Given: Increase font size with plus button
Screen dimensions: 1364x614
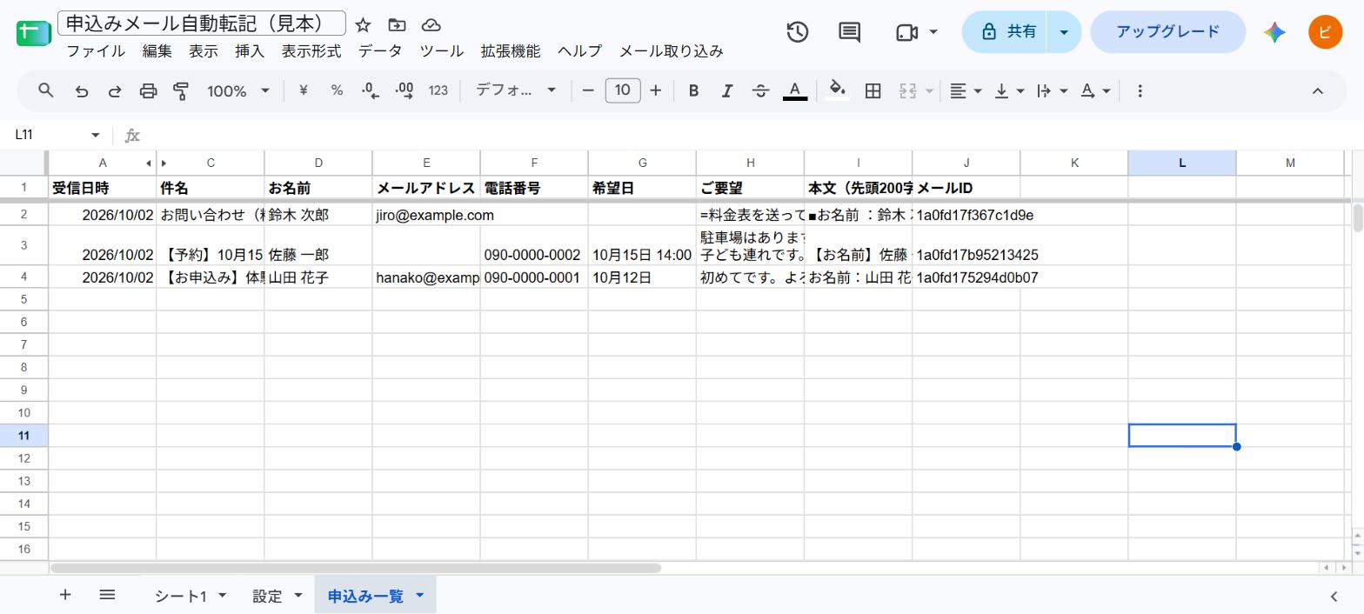Looking at the screenshot, I should [x=656, y=90].
